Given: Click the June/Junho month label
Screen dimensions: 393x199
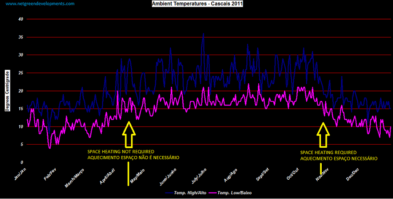Looking at the screenshot, I should pyautogui.click(x=168, y=177).
